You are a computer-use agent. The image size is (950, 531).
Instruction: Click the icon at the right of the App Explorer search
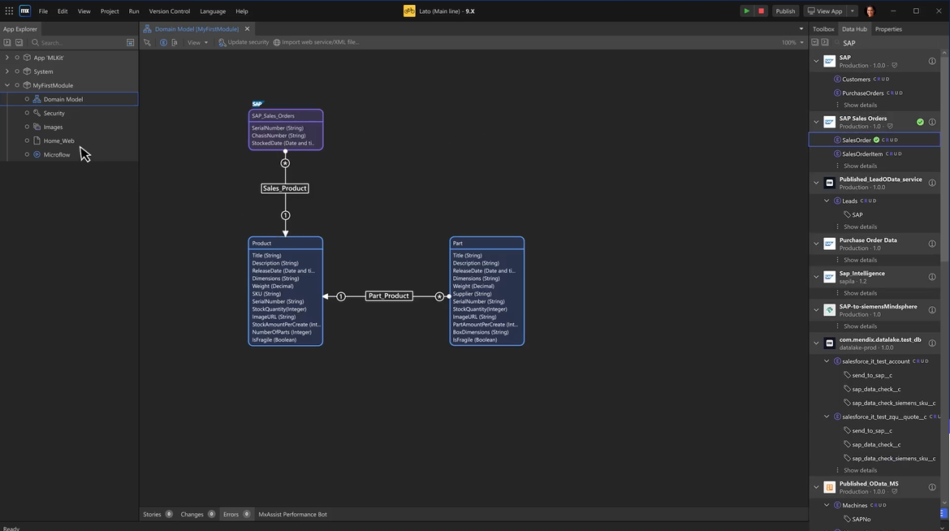pos(130,42)
